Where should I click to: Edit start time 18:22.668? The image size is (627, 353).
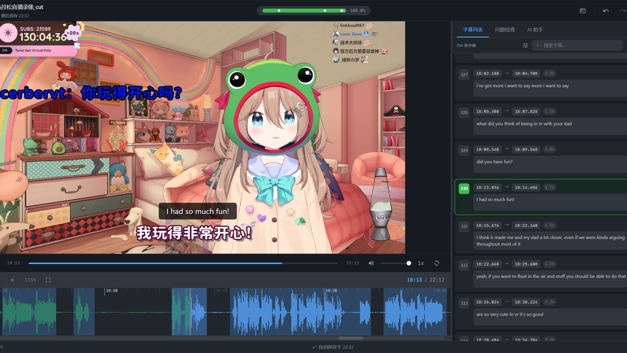pyautogui.click(x=488, y=264)
